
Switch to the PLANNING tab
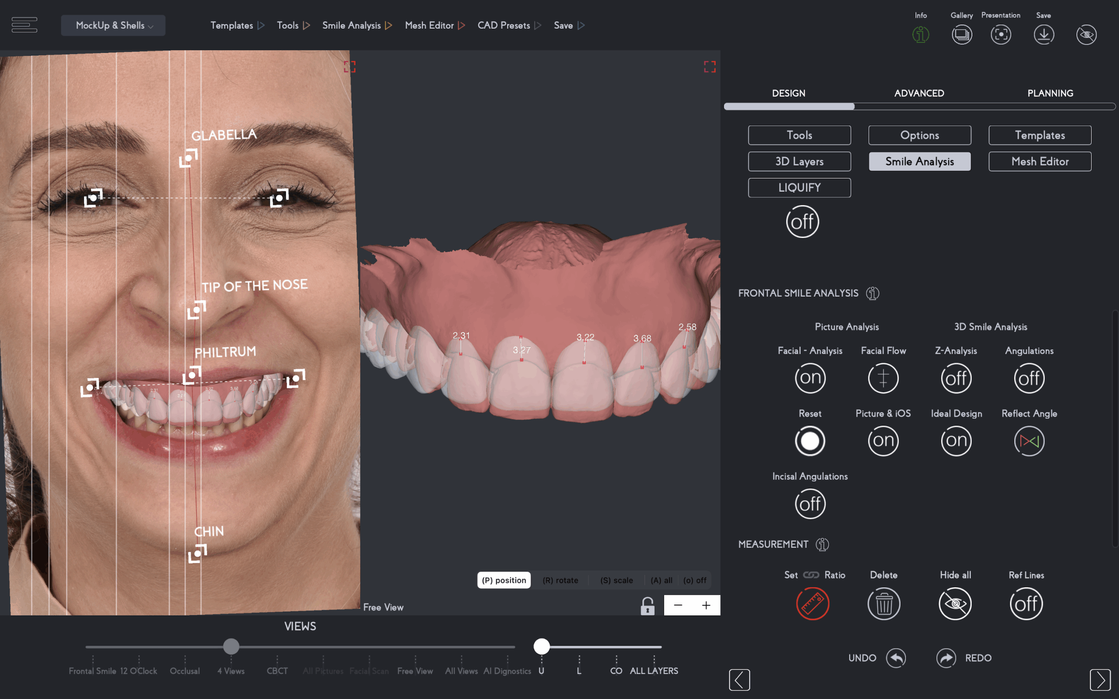[1050, 93]
